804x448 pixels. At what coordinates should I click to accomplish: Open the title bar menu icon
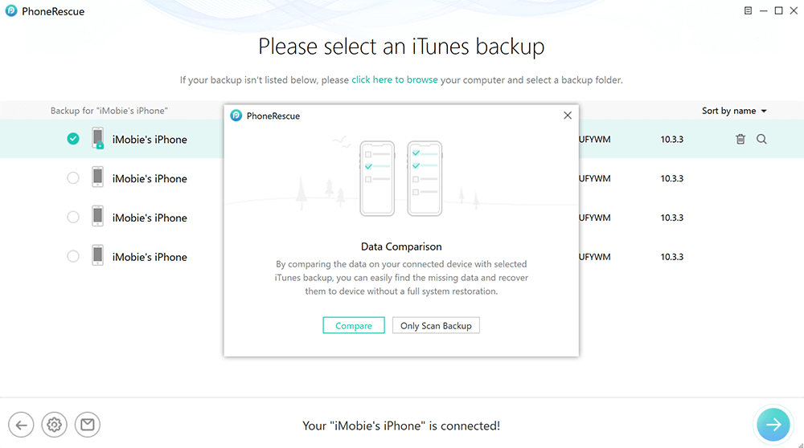pos(748,11)
